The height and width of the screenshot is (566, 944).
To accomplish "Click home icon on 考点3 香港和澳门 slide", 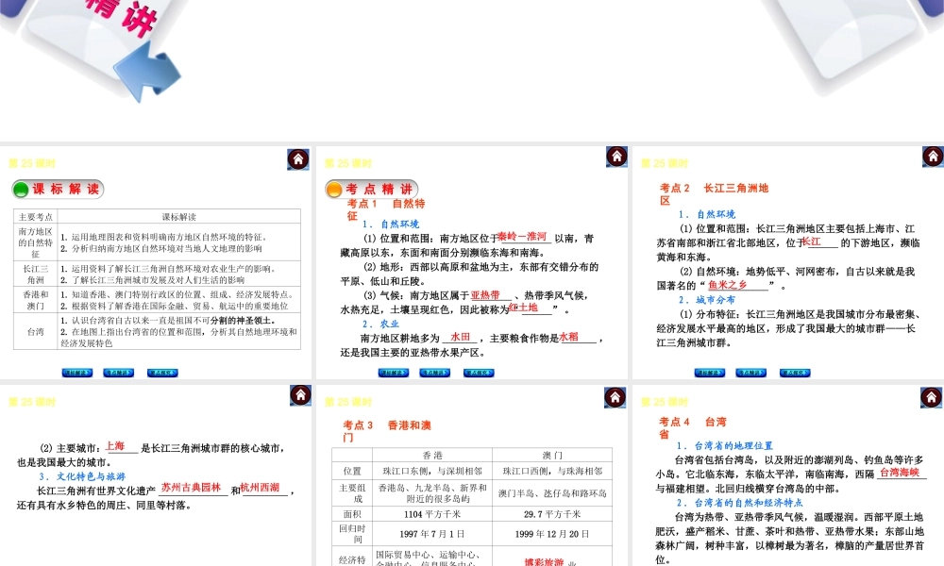I will tap(615, 397).
